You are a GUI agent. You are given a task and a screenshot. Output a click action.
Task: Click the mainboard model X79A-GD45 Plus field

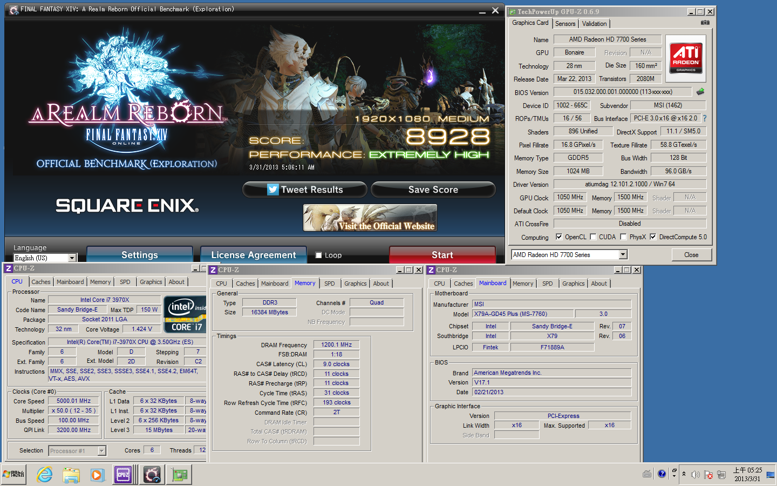tap(523, 314)
